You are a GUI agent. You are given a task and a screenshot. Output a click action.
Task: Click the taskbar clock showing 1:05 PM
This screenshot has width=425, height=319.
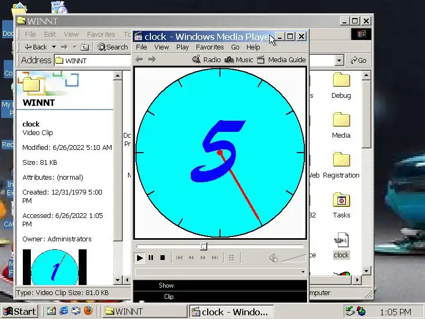pos(395,312)
